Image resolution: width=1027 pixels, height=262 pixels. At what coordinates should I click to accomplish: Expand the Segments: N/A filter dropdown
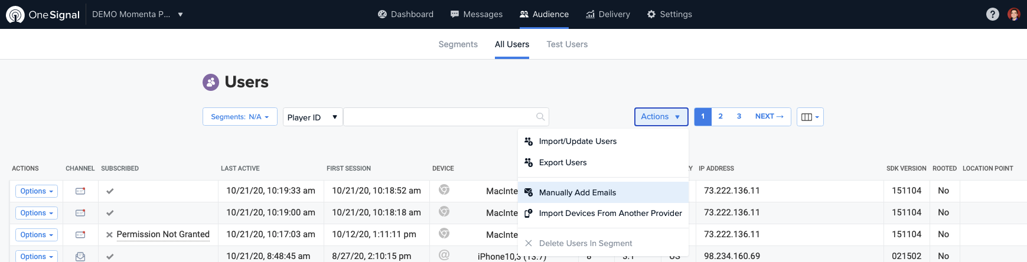tap(240, 117)
